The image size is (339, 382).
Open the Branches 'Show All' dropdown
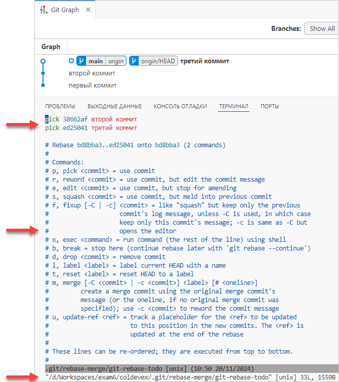pyautogui.click(x=321, y=29)
